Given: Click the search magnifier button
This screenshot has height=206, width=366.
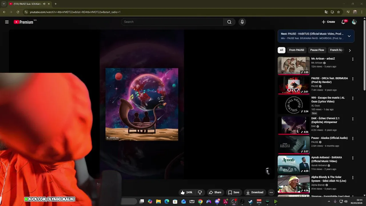Looking at the screenshot, I should point(229,22).
